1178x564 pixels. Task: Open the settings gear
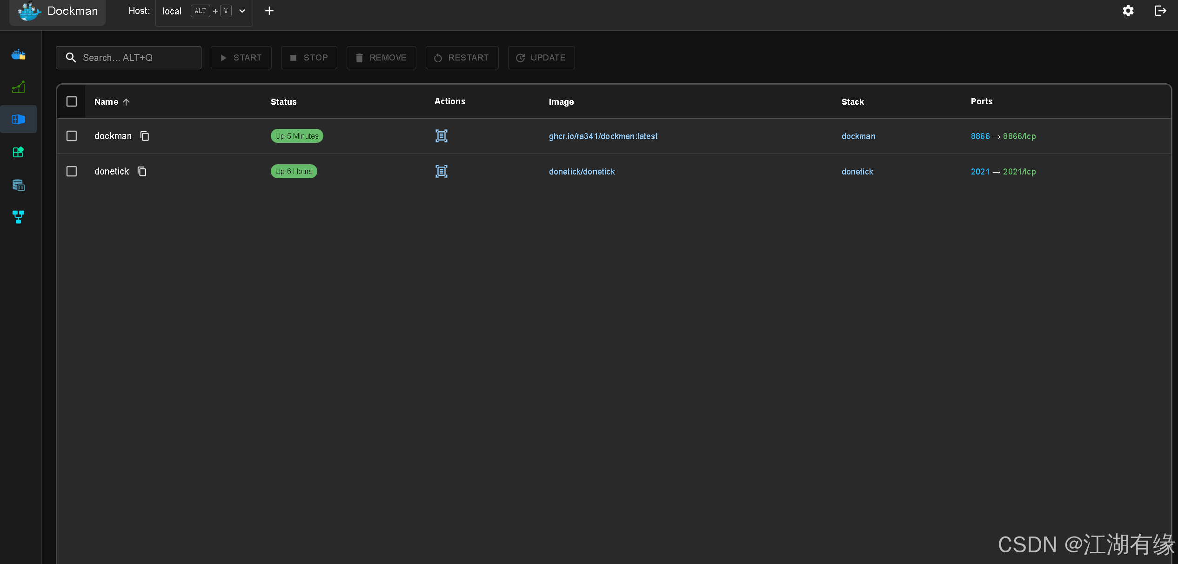1128,11
